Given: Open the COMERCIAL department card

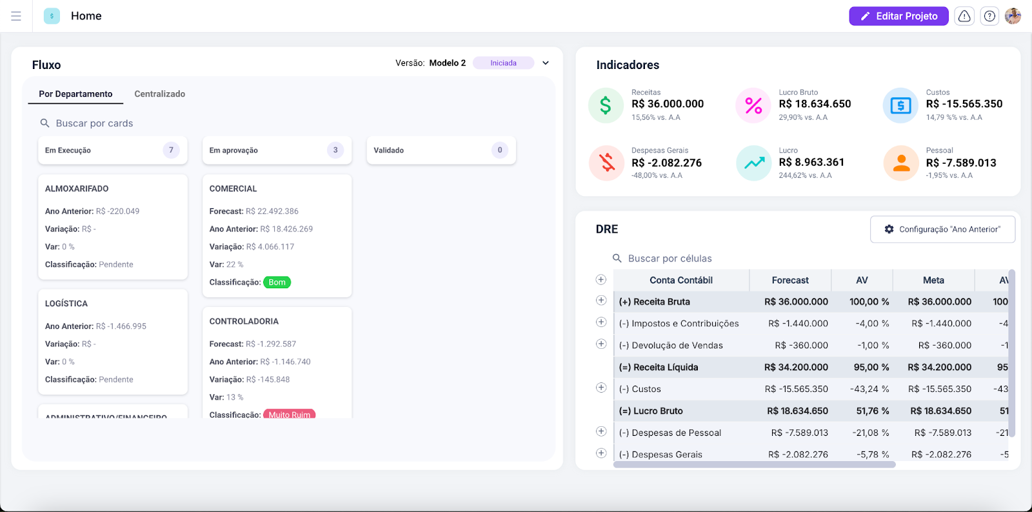Looking at the screenshot, I should (x=277, y=235).
